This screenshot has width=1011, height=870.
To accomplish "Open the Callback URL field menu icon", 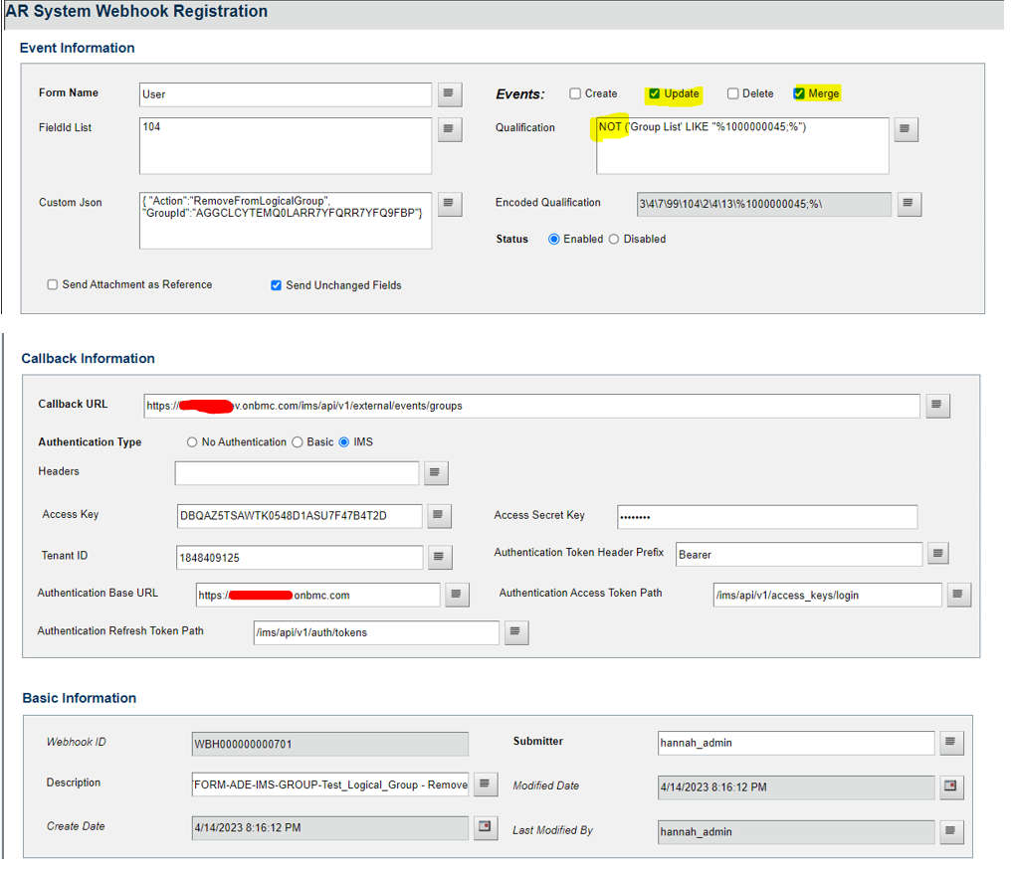I will pos(937,406).
